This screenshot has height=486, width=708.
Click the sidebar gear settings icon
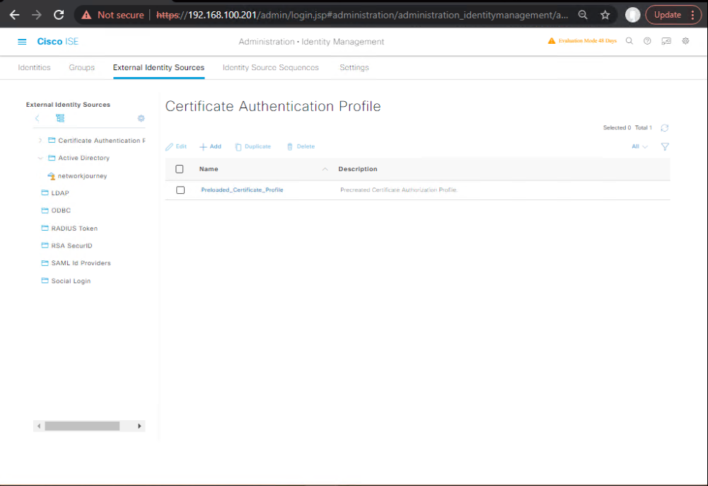click(x=141, y=118)
